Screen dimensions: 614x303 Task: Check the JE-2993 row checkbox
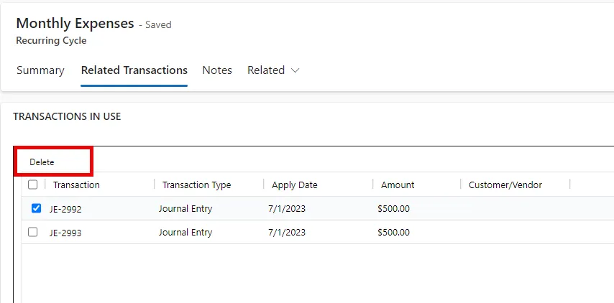click(33, 232)
